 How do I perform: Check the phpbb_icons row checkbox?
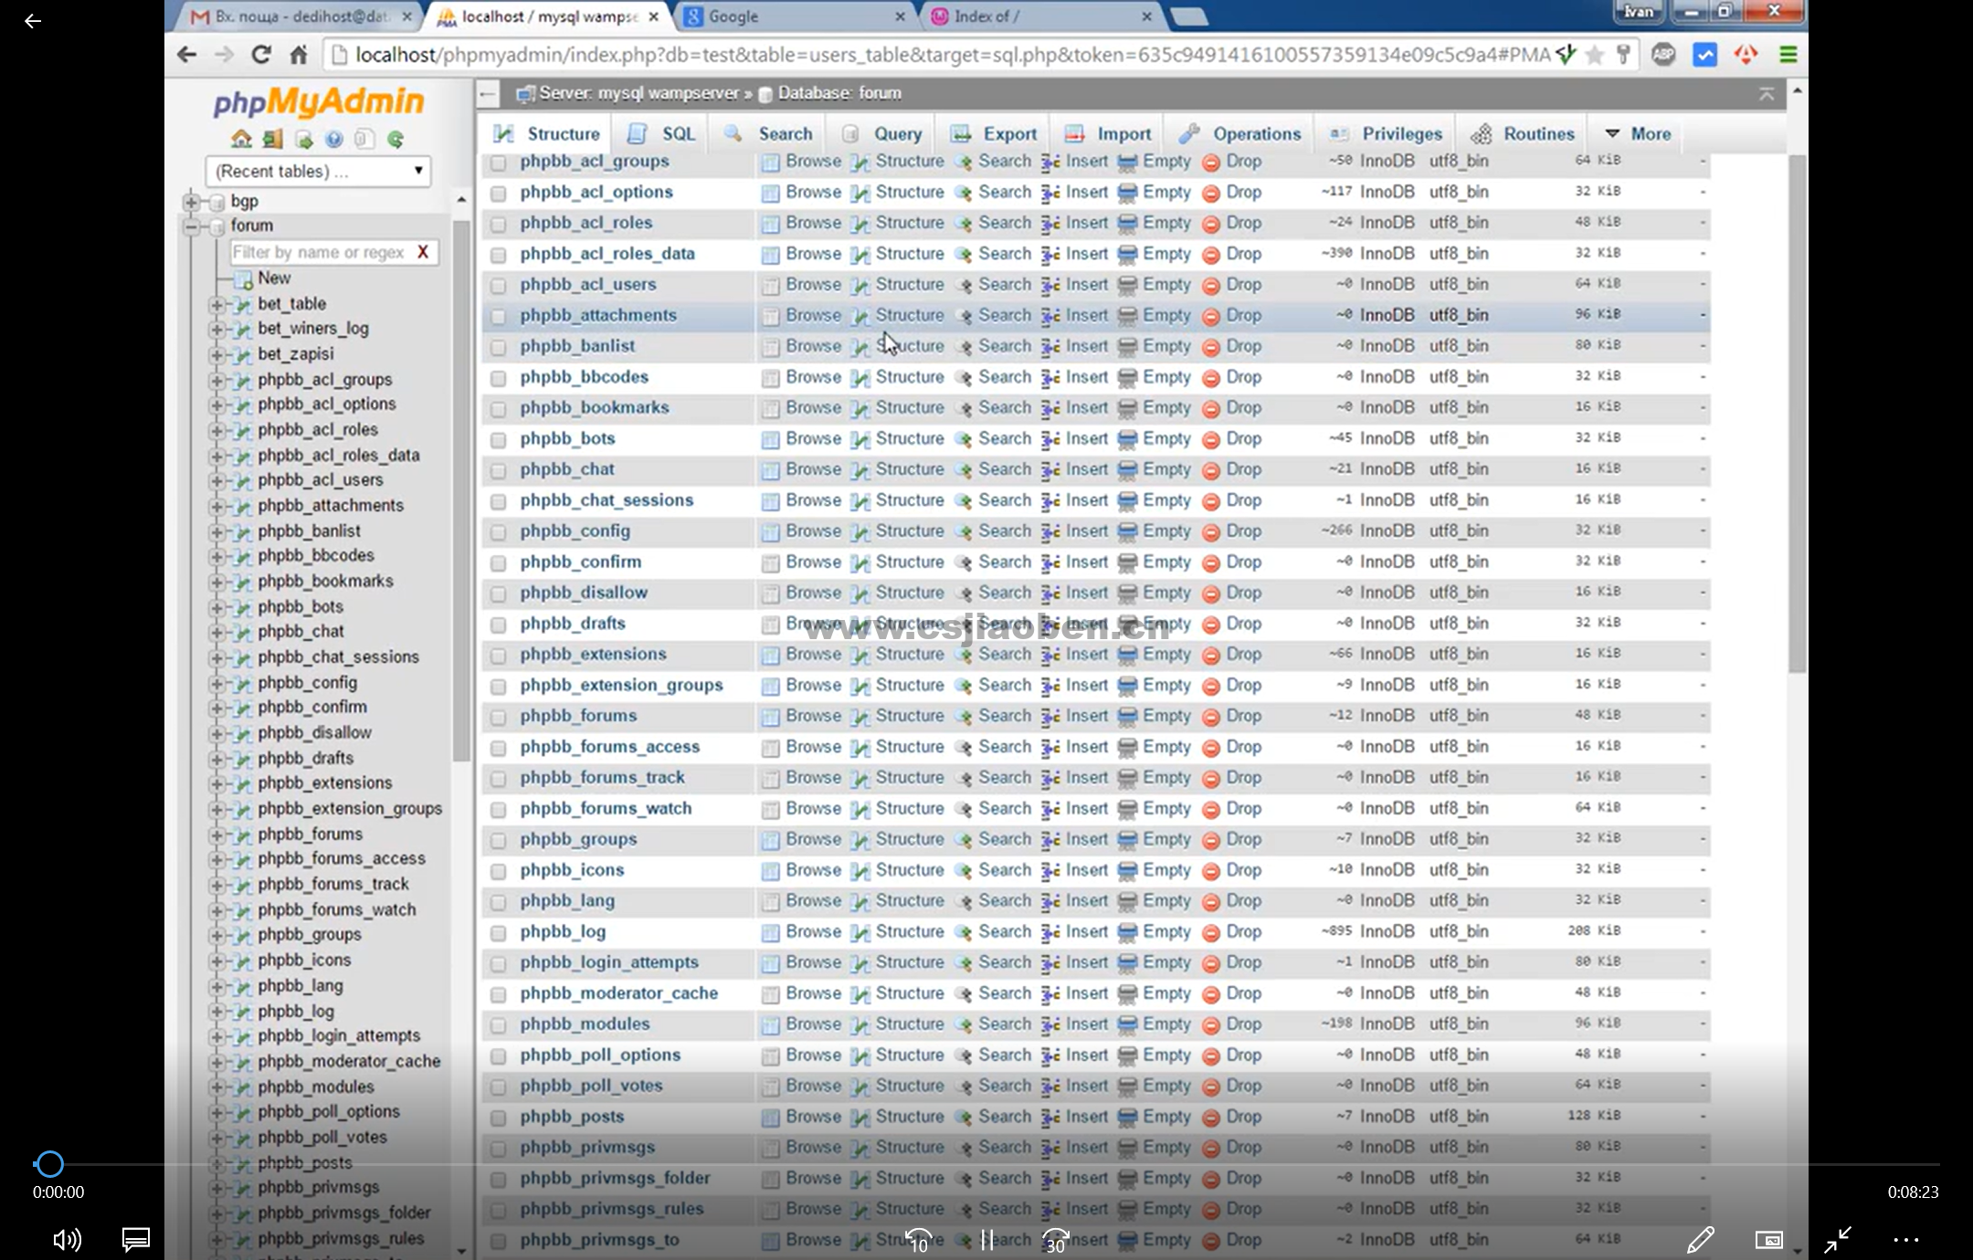tap(498, 871)
